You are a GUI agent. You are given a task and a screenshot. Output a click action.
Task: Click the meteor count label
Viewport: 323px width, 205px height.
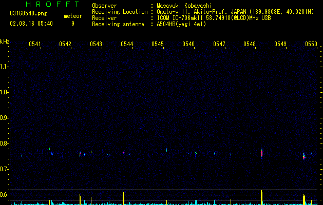[73, 16]
